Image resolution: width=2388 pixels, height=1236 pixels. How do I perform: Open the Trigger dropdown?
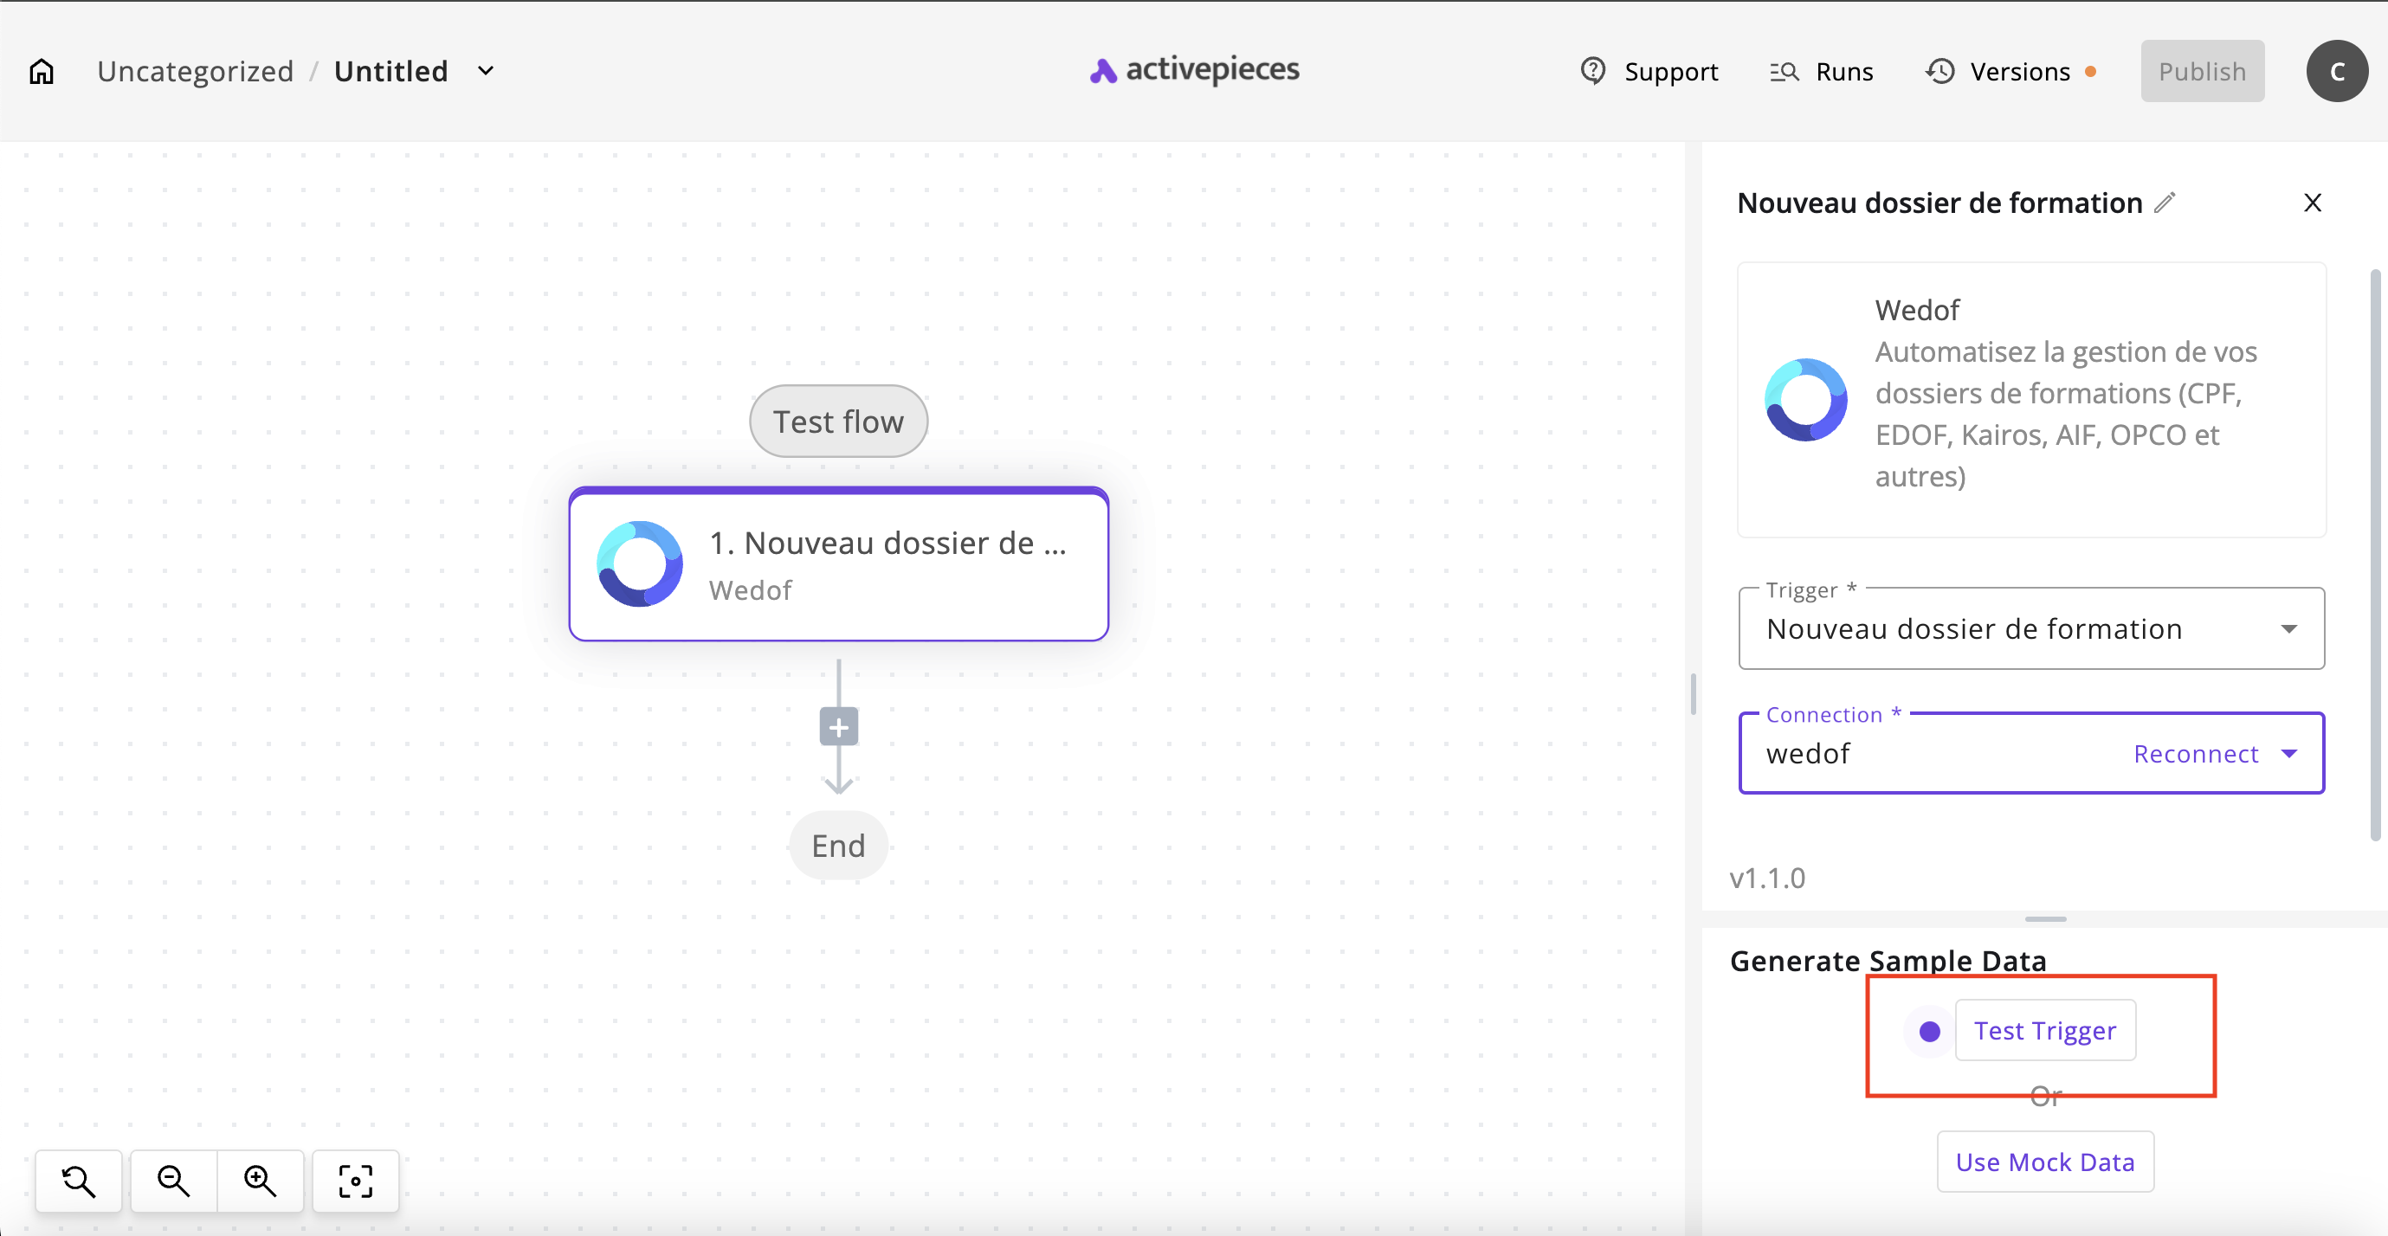point(2030,629)
